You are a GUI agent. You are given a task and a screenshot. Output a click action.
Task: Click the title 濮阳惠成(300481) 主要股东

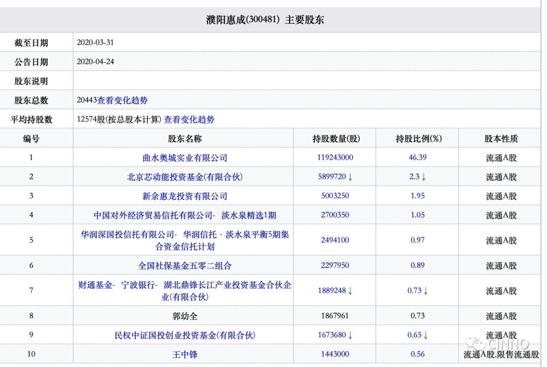pos(265,20)
